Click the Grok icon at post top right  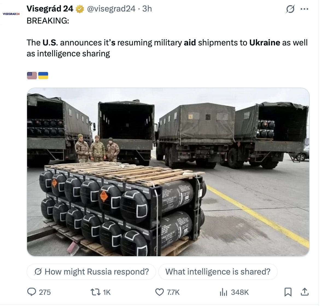pyautogui.click(x=290, y=9)
